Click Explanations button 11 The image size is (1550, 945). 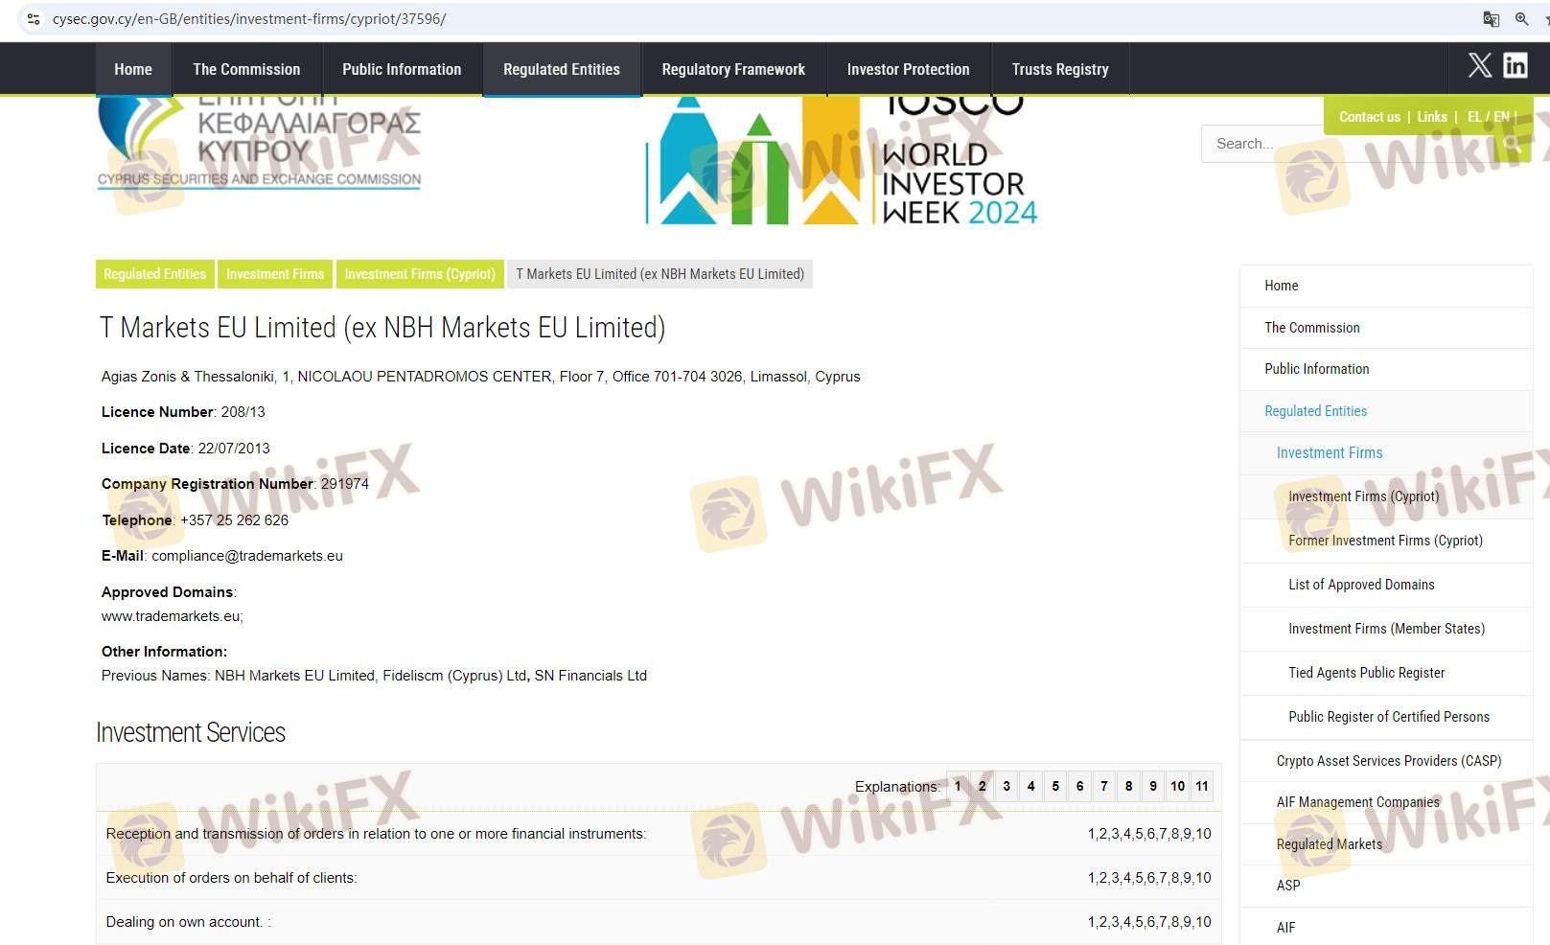point(1202,786)
